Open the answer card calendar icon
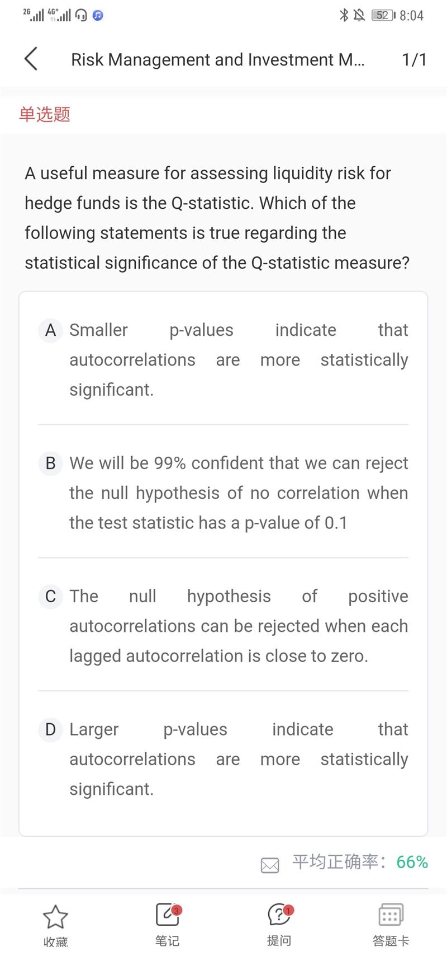Screen dimensions: 447x970 (x=391, y=915)
